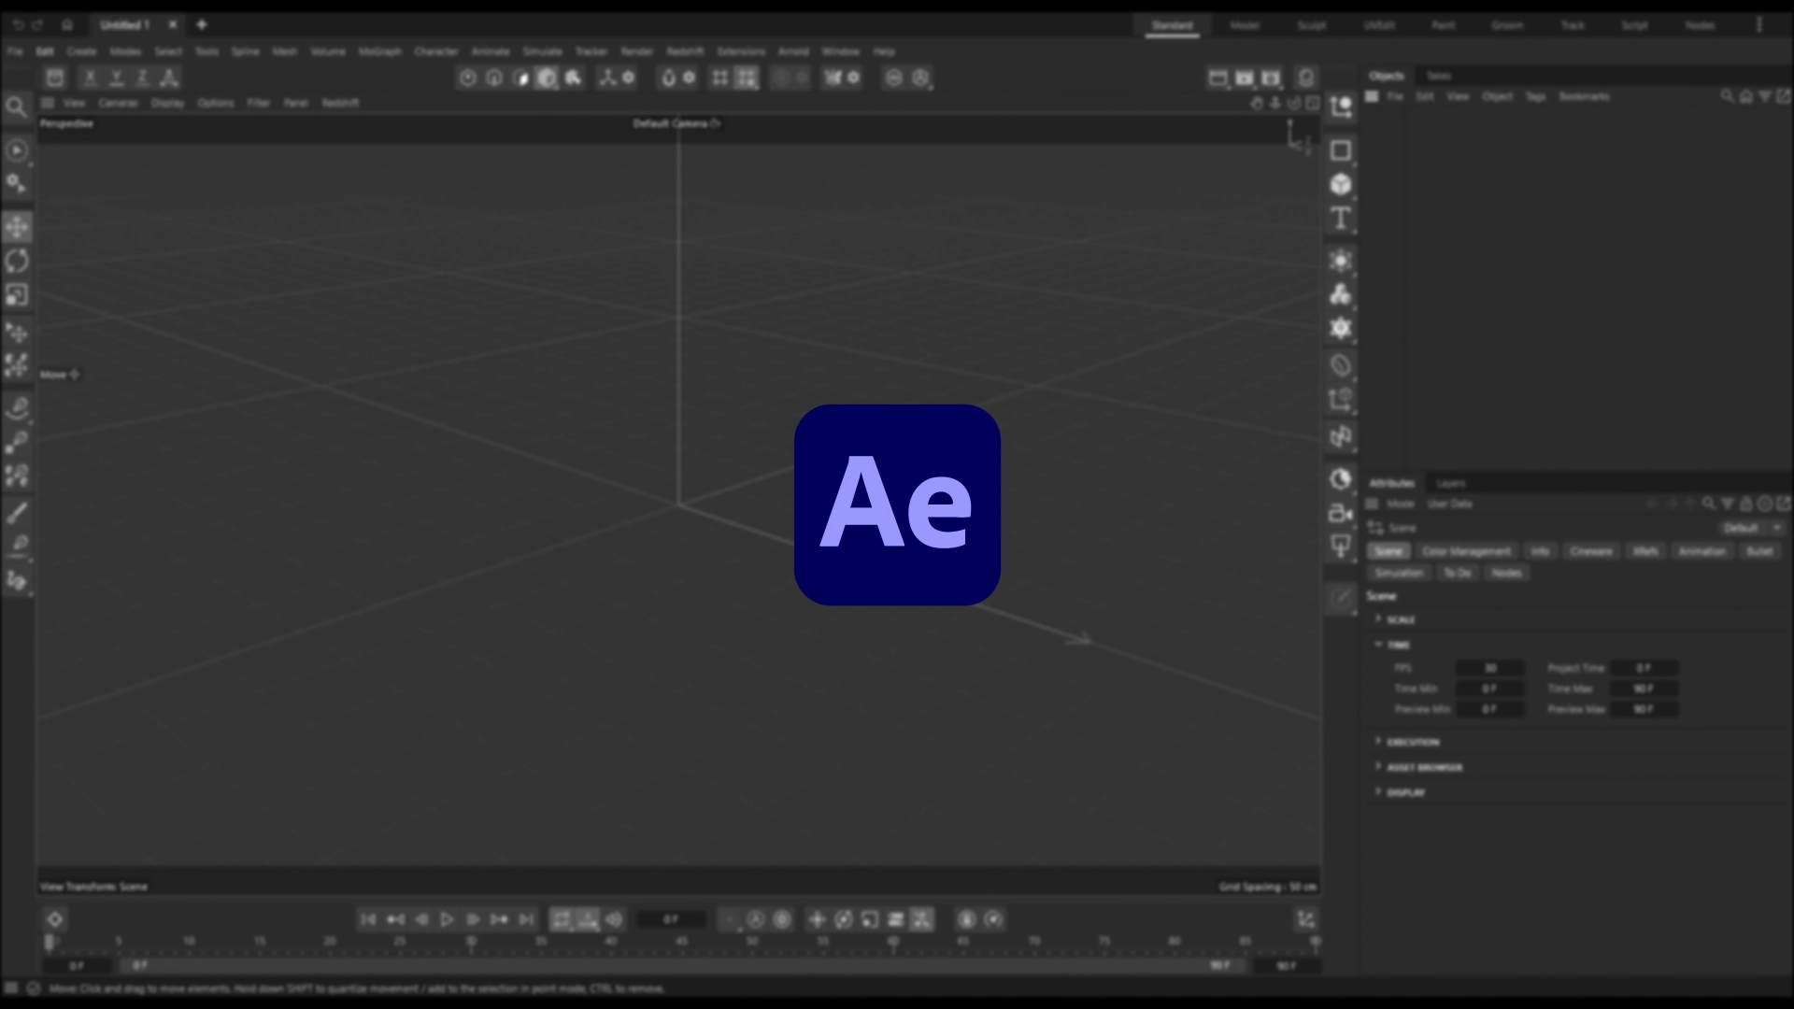Click the Text object icon

pyautogui.click(x=1341, y=219)
